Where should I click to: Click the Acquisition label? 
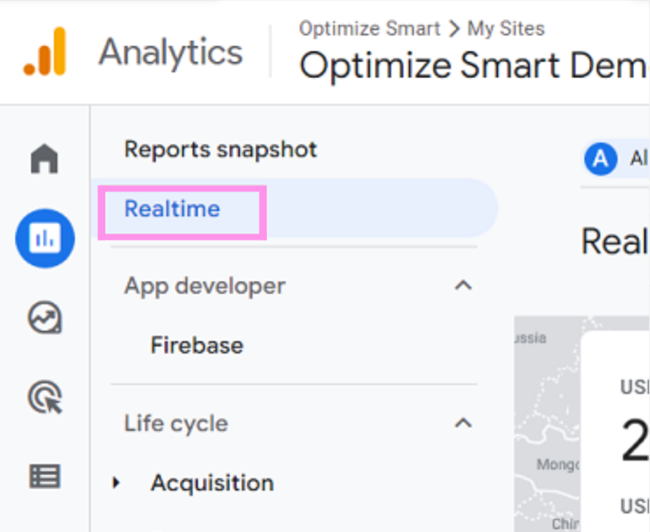[x=212, y=484]
